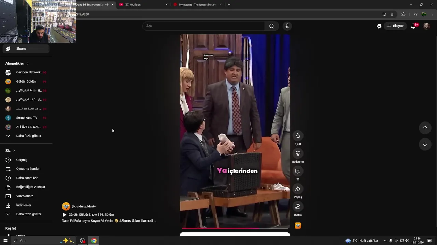
Task: Share the Short via Paylaş
Action: 298,189
